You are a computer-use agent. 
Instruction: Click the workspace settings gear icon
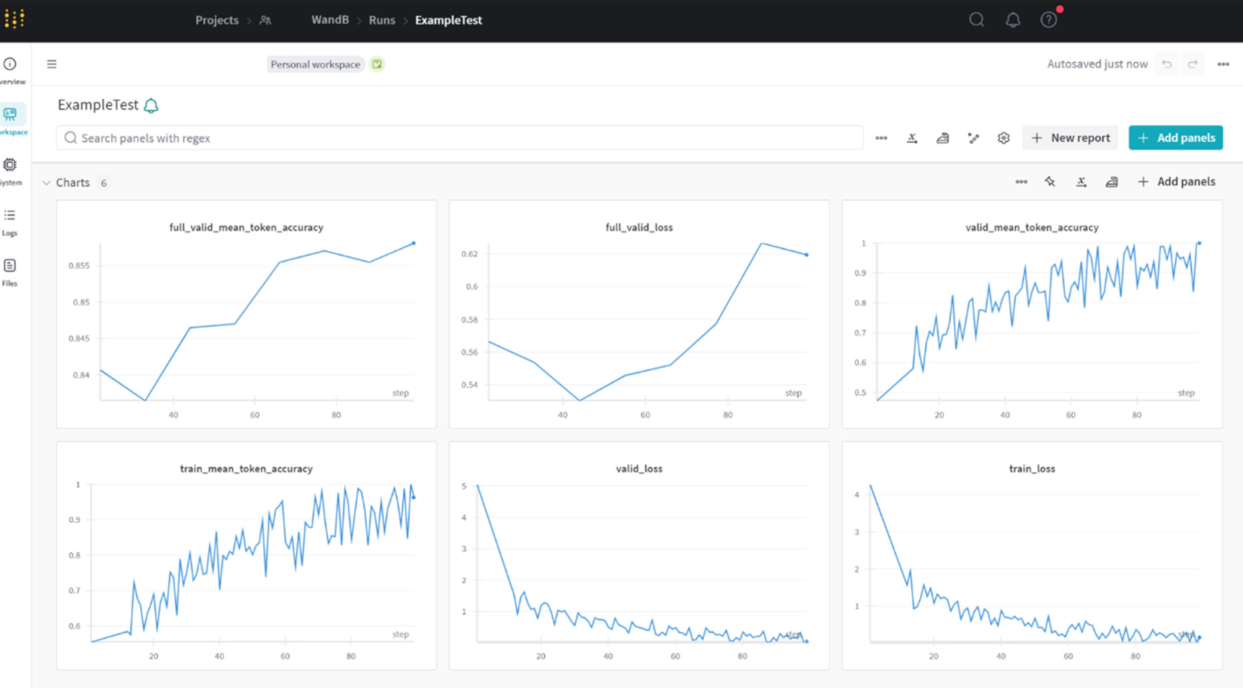point(1003,138)
